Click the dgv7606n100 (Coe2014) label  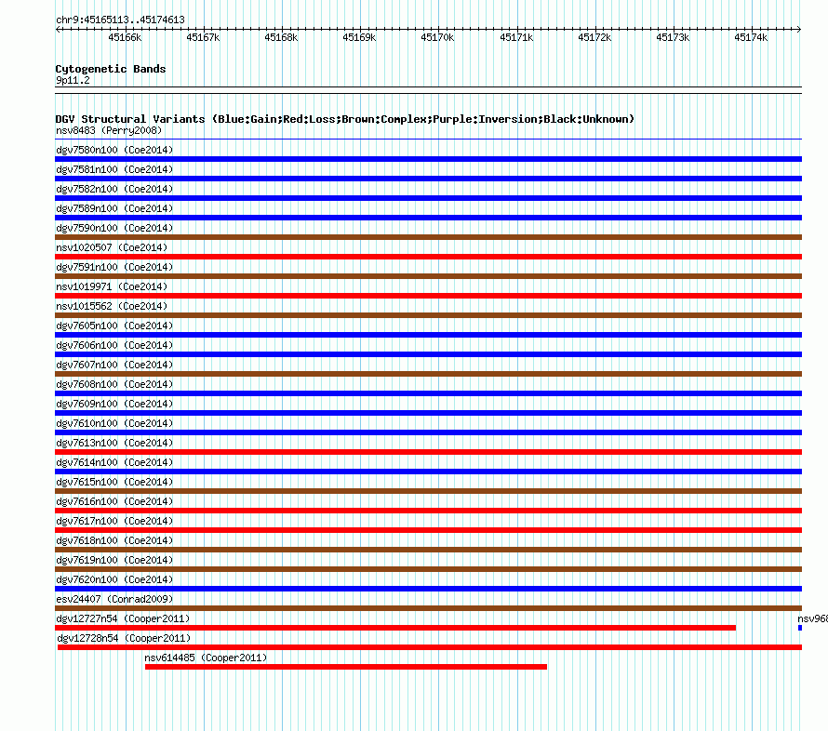pyautogui.click(x=114, y=345)
